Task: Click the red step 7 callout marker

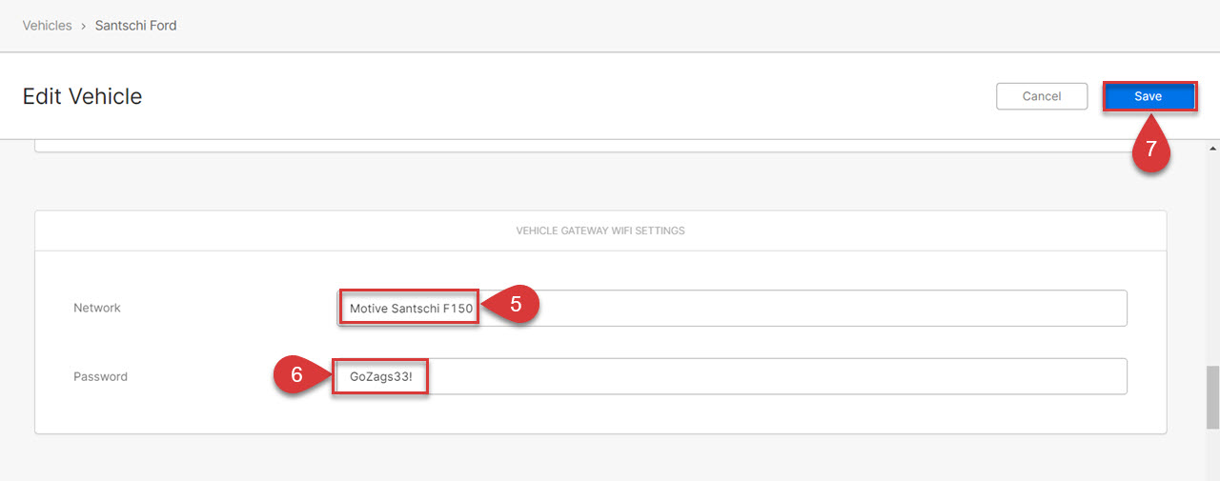Action: [x=1150, y=149]
